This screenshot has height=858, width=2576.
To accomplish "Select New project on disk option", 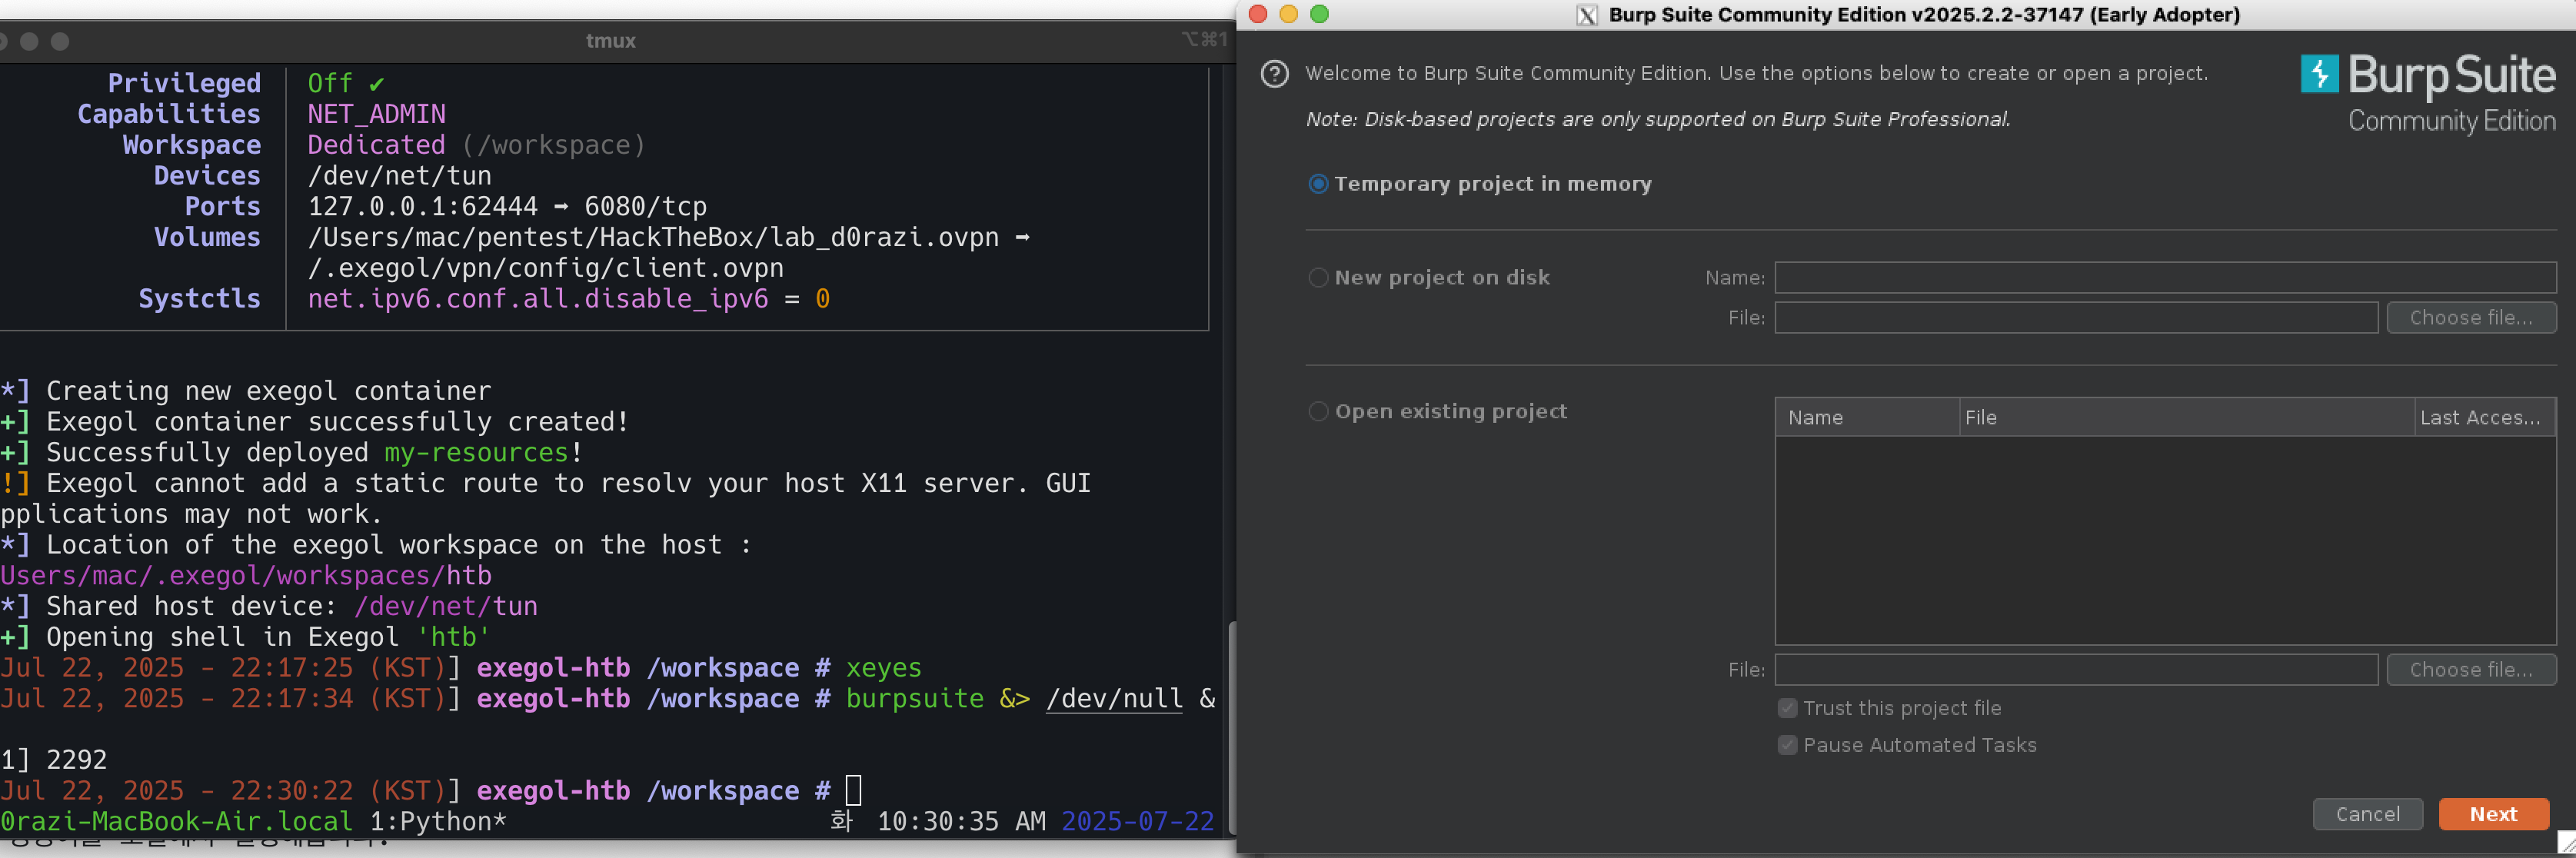I will coord(1318,278).
